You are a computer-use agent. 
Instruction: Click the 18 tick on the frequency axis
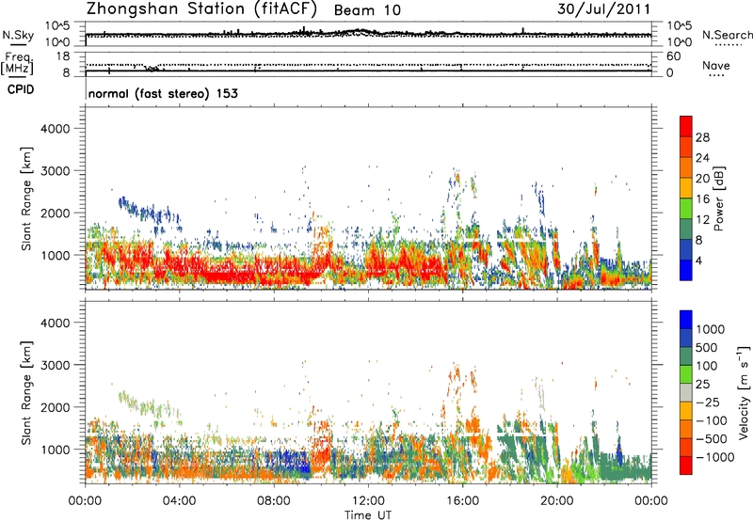(62, 56)
